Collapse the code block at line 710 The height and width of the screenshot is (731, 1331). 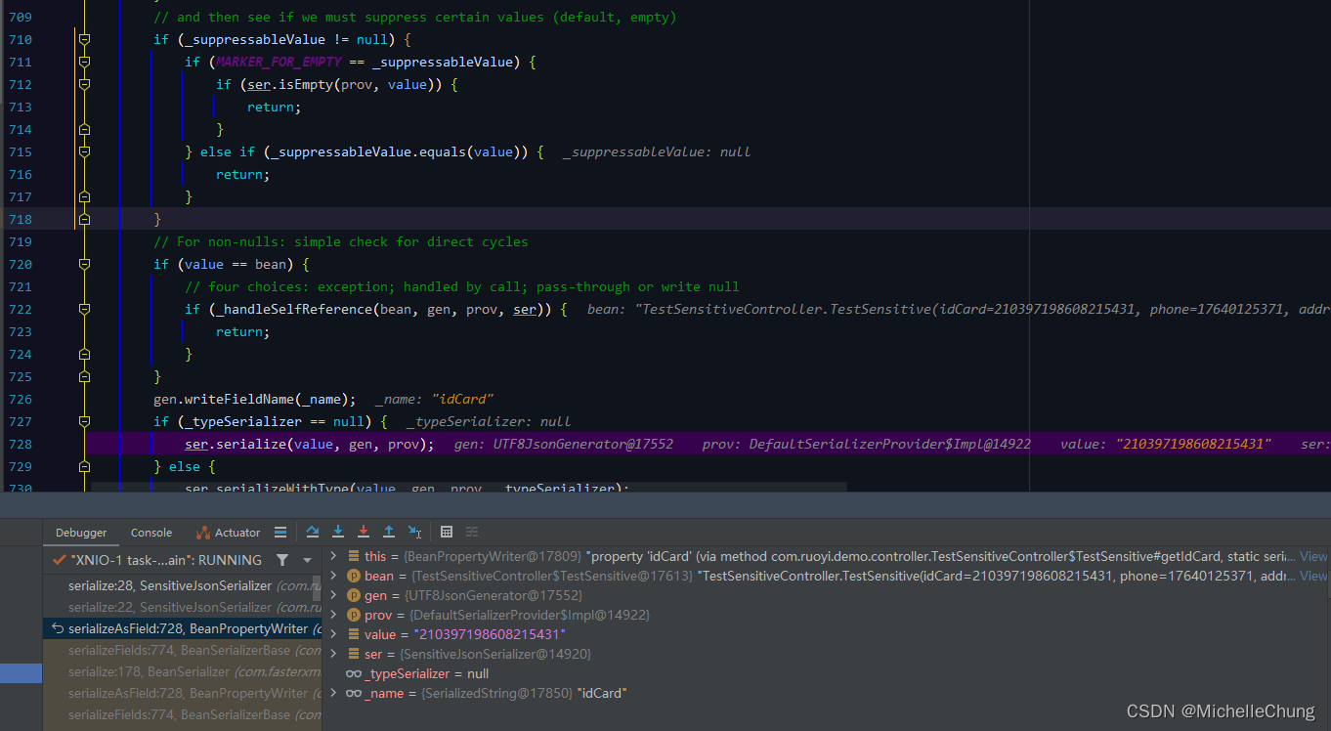click(x=84, y=39)
